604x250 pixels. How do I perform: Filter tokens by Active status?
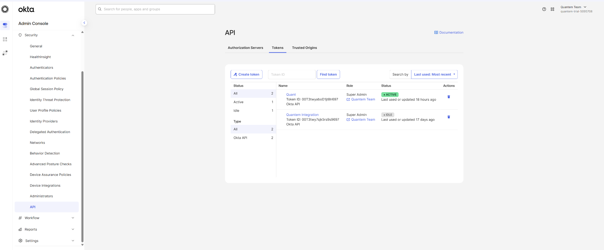[x=253, y=102]
